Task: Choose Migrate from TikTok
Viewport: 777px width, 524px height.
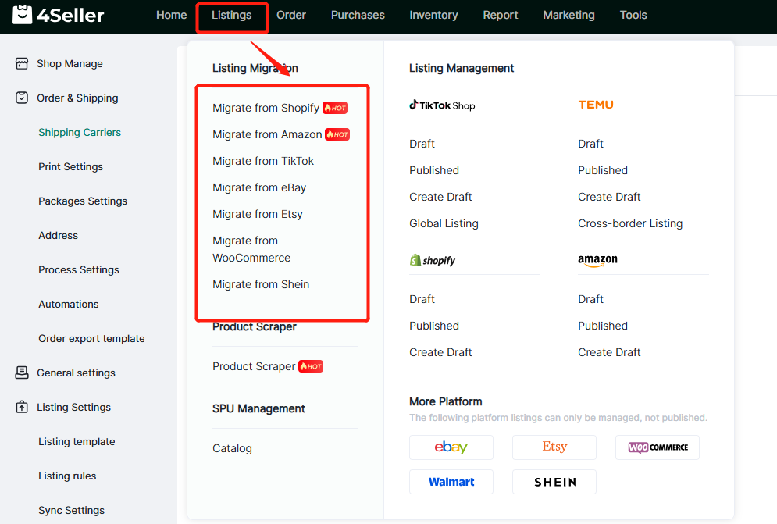Action: pos(263,161)
